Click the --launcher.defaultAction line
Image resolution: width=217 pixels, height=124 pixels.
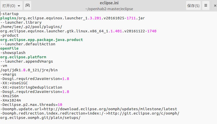(28, 44)
